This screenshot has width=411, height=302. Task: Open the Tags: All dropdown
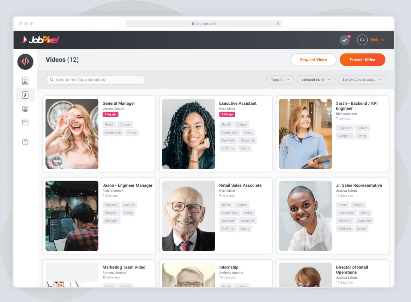click(x=280, y=80)
